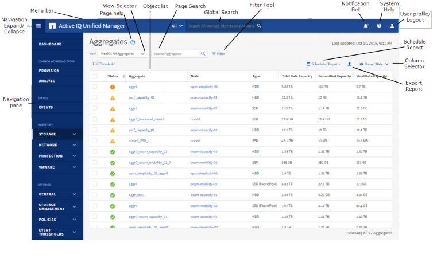Check the box for aggr0_ocum_mobility_02_0
The height and width of the screenshot is (270, 441).
(95, 162)
